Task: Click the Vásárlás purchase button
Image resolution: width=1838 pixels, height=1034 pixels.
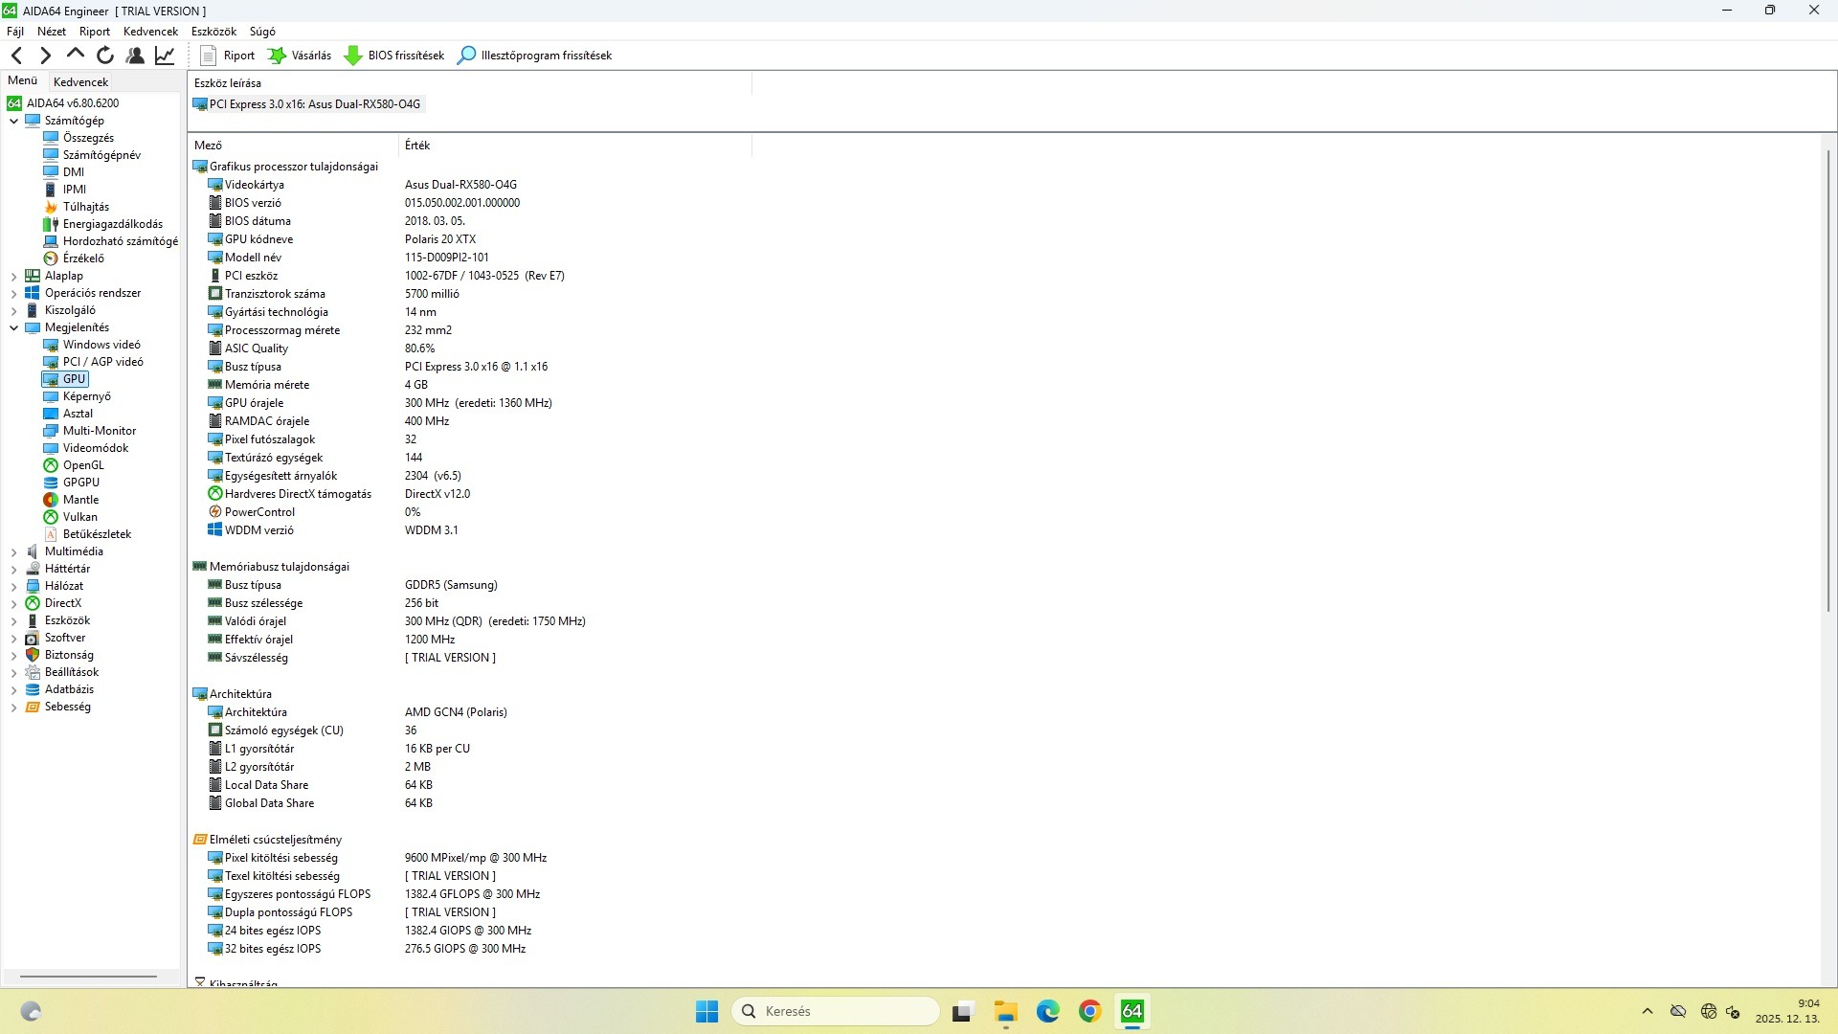Action: [x=300, y=56]
